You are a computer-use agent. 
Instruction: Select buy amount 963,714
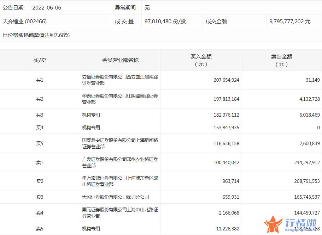pyautogui.click(x=231, y=181)
